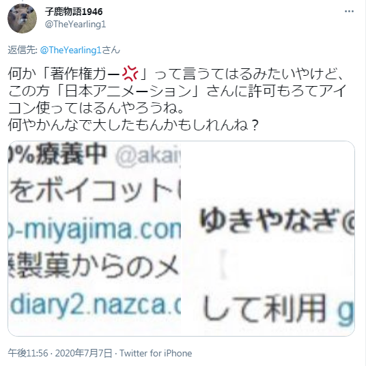Click the red anger emoji in the tweet

[130, 73]
